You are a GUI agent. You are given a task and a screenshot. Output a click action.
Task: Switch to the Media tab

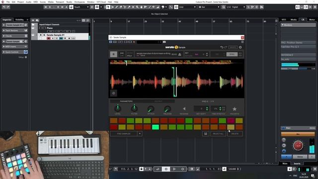pyautogui.click(x=294, y=20)
